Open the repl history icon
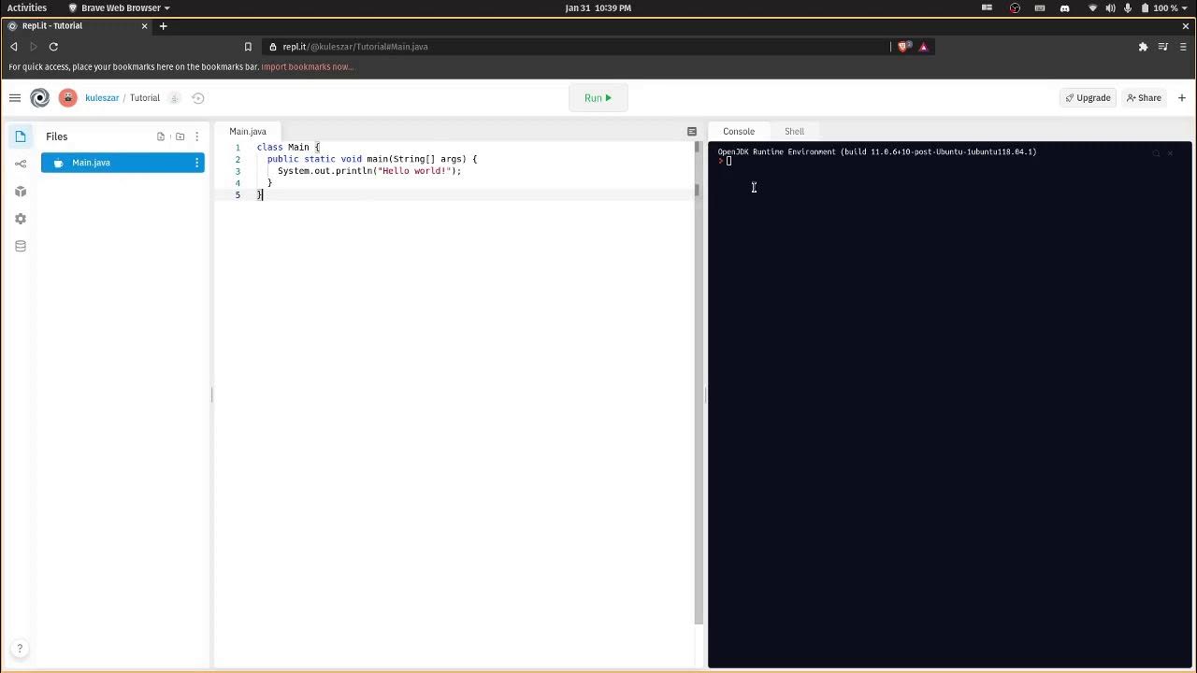 tap(198, 98)
